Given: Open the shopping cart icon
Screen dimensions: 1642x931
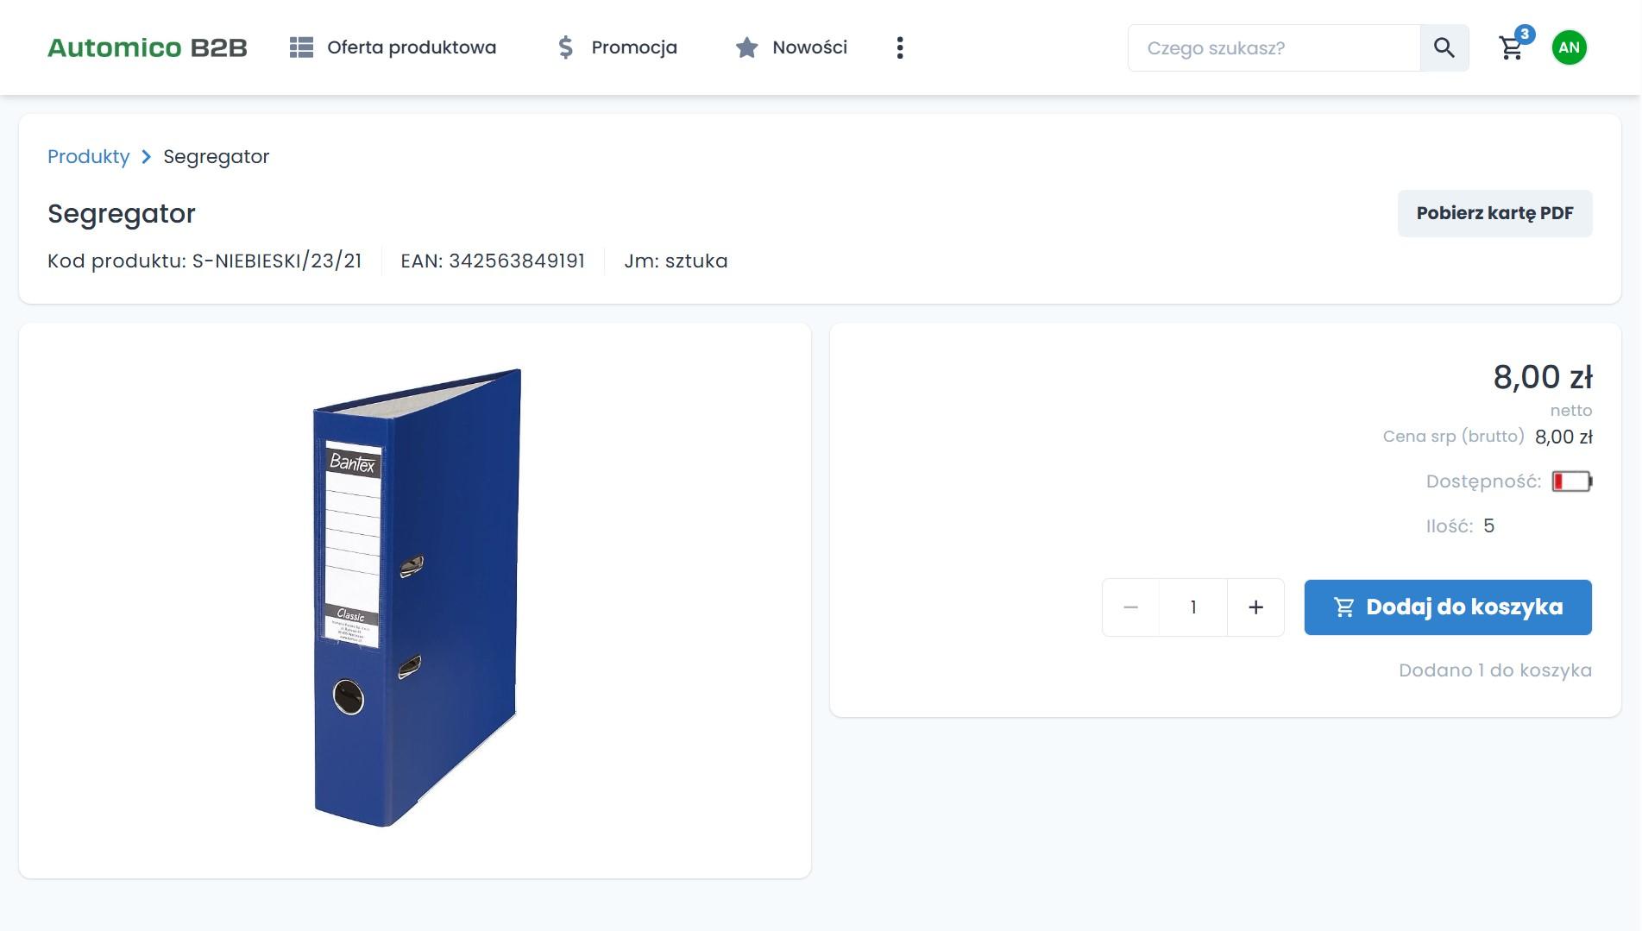Looking at the screenshot, I should pyautogui.click(x=1511, y=48).
